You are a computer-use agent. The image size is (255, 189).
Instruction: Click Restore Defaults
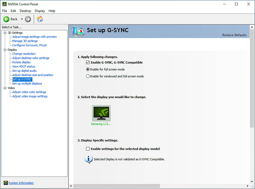click(234, 35)
